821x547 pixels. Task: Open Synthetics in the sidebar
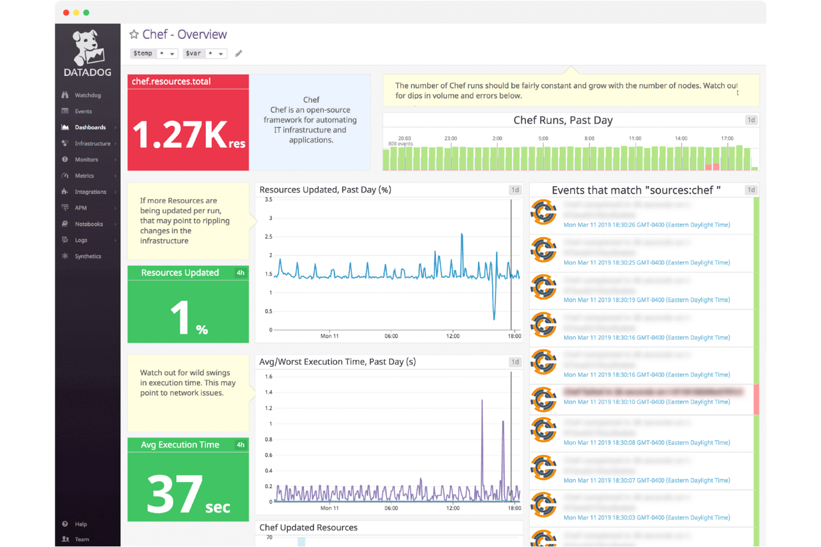88,256
